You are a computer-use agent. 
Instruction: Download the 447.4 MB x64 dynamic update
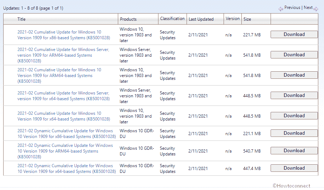pos(294,168)
